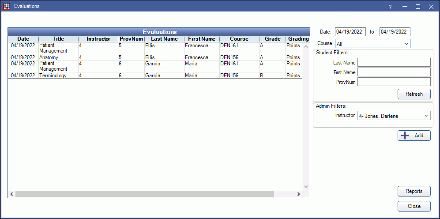Image resolution: width=440 pixels, height=219 pixels.
Task: Focus the end Date field after 'to'
Action: pyautogui.click(x=395, y=32)
